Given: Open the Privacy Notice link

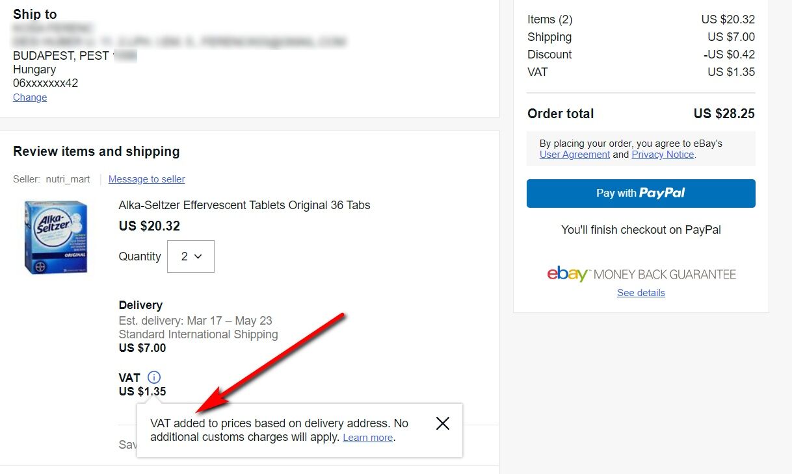Looking at the screenshot, I should 663,155.
